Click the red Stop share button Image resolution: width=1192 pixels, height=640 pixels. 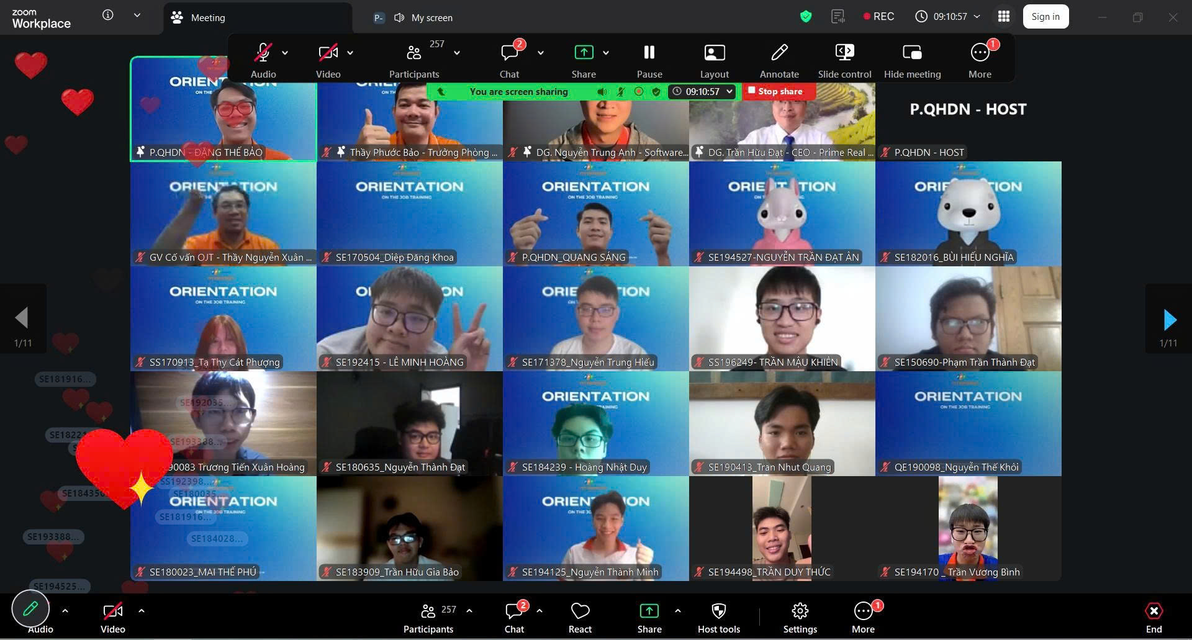(779, 91)
